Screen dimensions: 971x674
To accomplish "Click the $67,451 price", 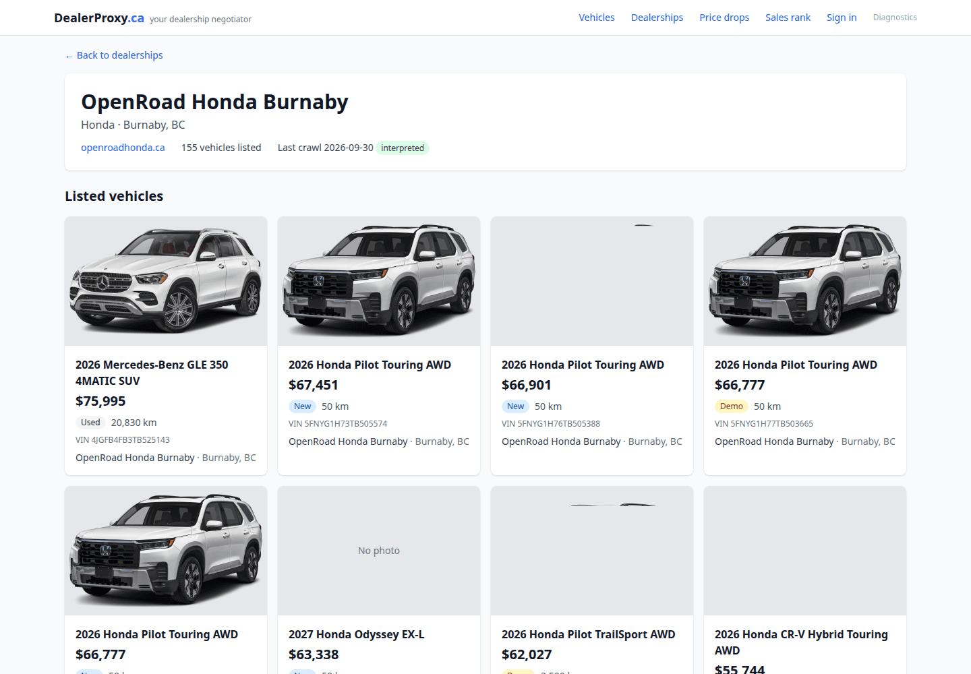I will coord(314,385).
